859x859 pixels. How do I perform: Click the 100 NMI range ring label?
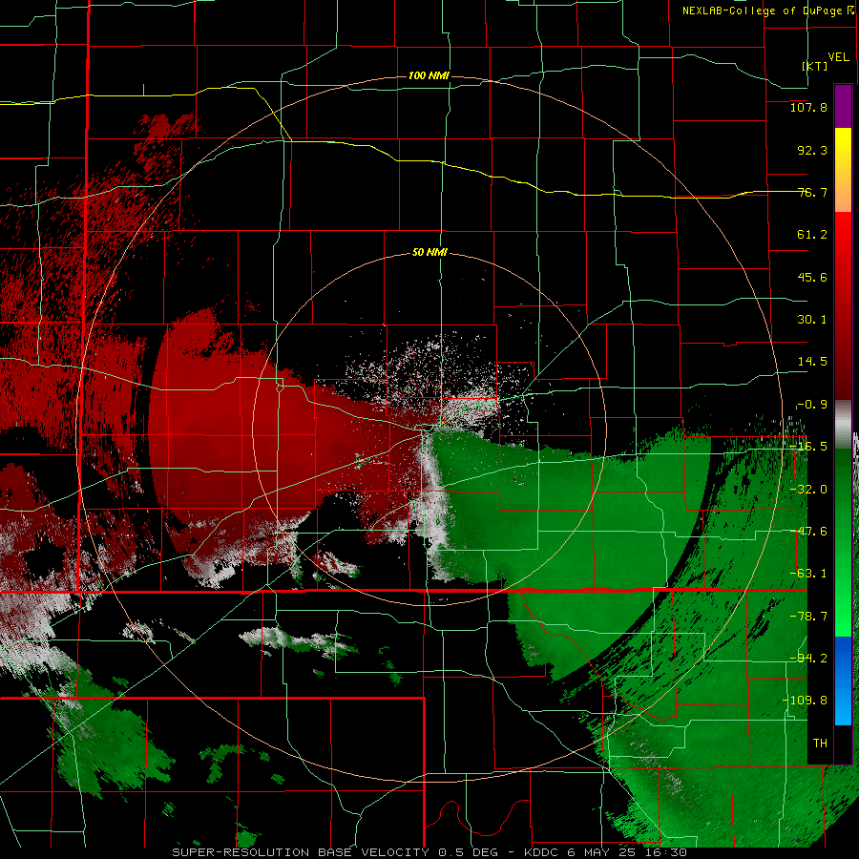(429, 75)
